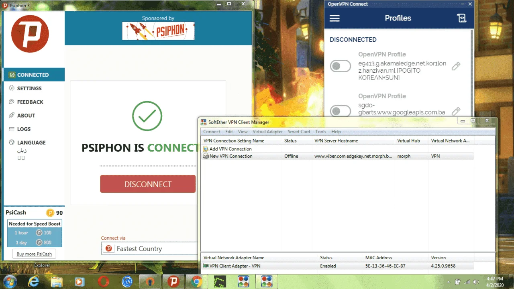Image resolution: width=514 pixels, height=289 pixels.
Task: Select the VPN Client Adapter - VPN row
Action: point(337,266)
